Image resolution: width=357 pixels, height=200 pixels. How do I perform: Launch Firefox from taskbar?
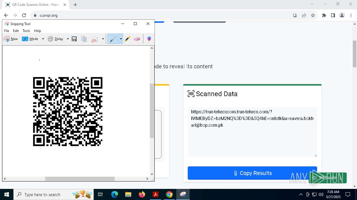tap(142, 194)
